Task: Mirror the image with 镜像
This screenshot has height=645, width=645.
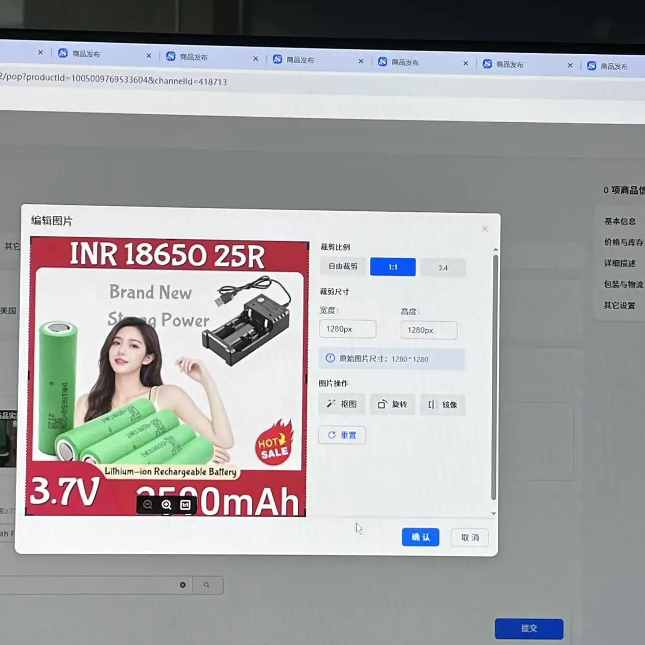Action: (443, 405)
